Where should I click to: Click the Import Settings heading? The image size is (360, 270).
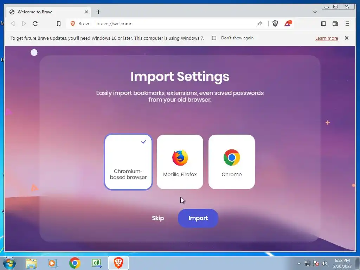(180, 76)
